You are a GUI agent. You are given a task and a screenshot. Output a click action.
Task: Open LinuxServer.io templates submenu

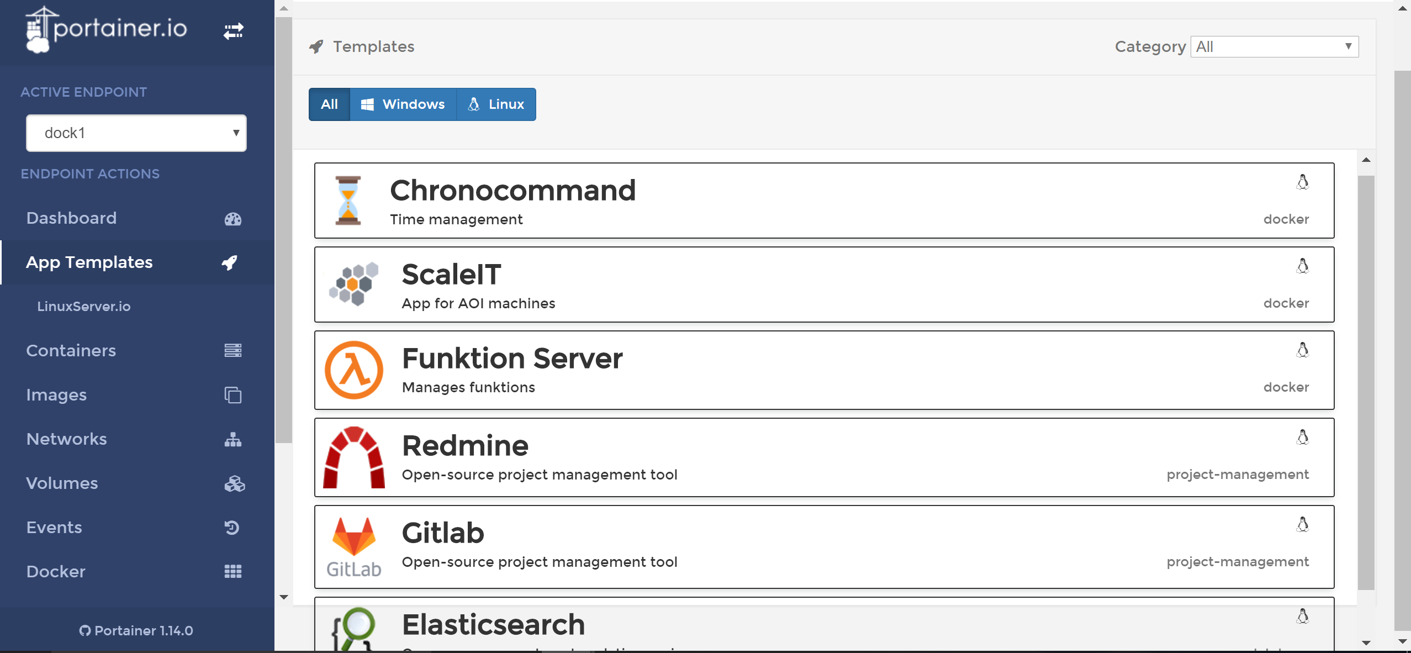pyautogui.click(x=84, y=307)
